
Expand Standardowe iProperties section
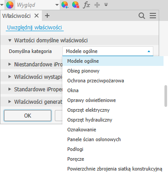10,89
